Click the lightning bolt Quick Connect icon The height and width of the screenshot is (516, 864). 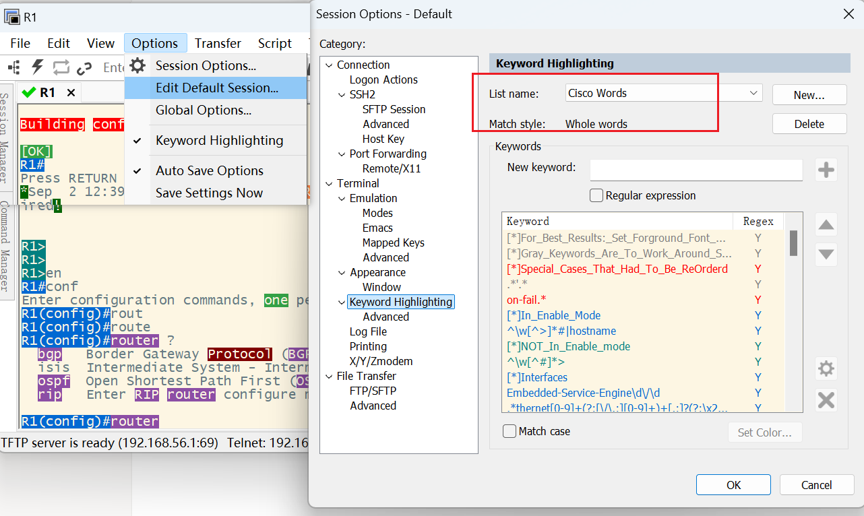click(x=38, y=67)
